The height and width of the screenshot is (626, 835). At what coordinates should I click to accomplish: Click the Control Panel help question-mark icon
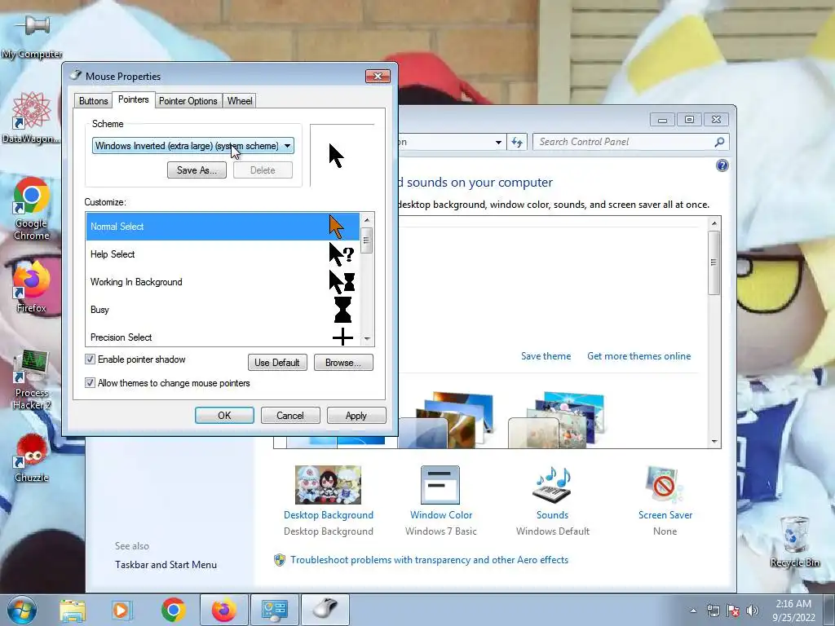pos(722,165)
